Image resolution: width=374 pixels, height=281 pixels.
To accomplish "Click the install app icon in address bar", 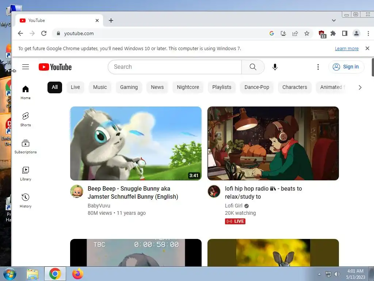I will click(x=283, y=33).
